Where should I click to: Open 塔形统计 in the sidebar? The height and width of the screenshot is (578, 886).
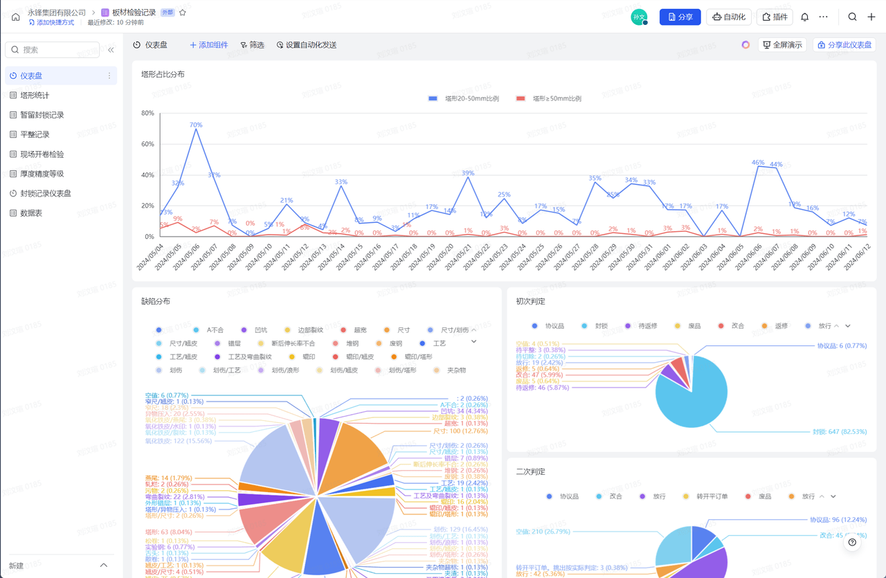pyautogui.click(x=35, y=96)
